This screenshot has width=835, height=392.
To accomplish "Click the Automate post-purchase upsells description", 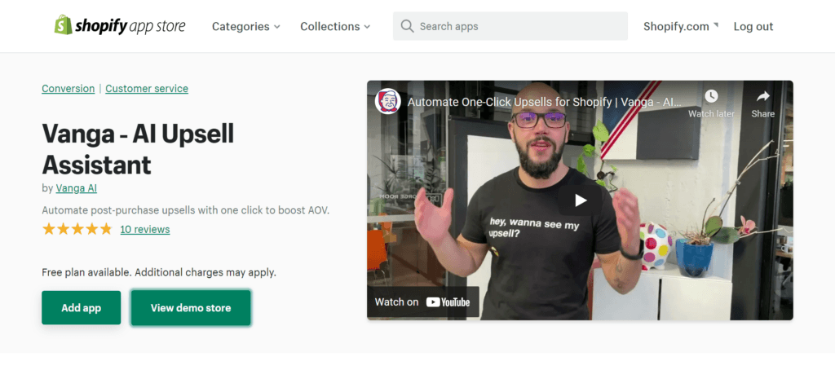I will 186,210.
